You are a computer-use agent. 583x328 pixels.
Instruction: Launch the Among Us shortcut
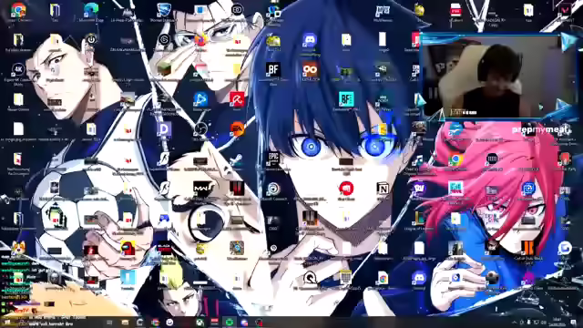click(x=128, y=248)
